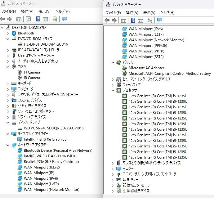Image resolution: width=214 pixels, height=198 pixels.
Task: Select Intel(R) Wi-Fi 6E AX211 160MHz
Action: pyautogui.click(x=50, y=156)
